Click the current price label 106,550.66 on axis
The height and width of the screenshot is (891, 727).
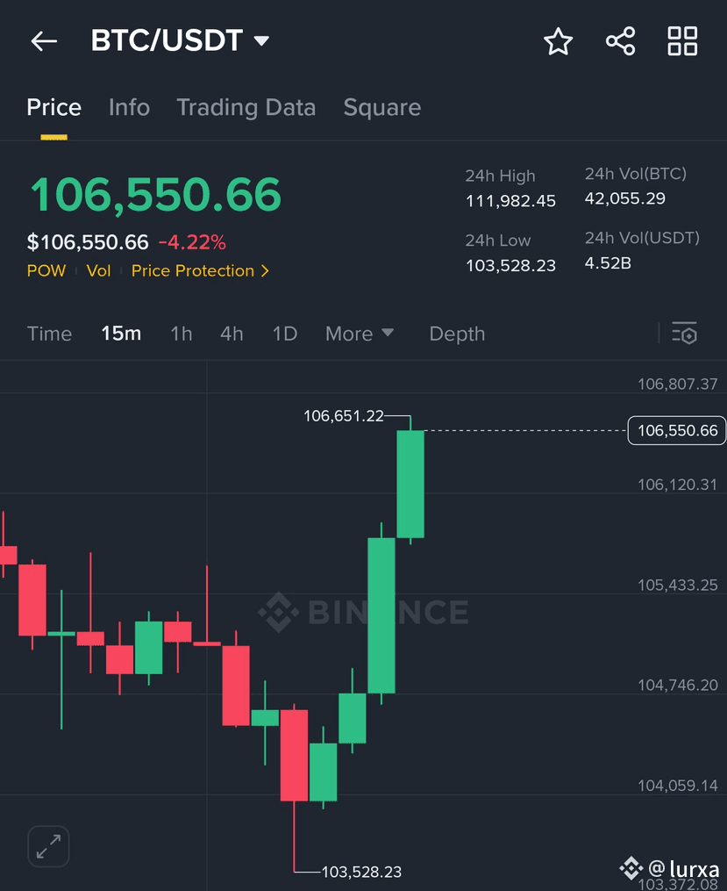(x=677, y=431)
